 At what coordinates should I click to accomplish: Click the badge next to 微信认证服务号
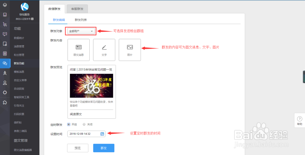pos(33,19)
